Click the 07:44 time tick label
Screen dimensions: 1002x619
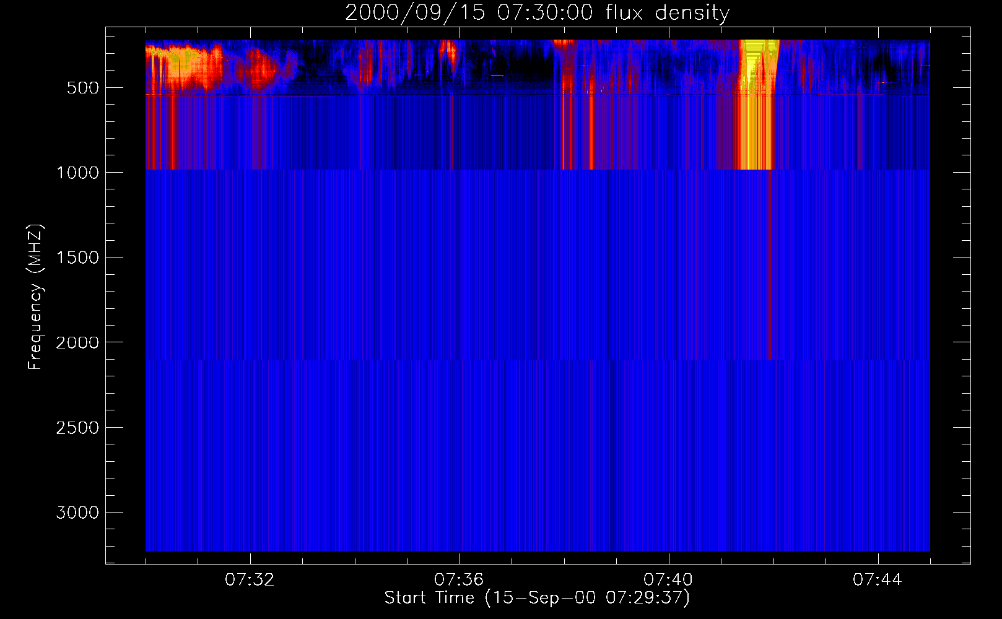point(878,580)
